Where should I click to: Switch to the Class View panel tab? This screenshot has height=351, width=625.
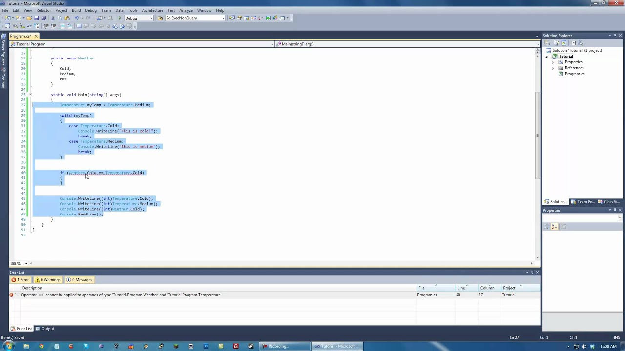click(x=609, y=202)
